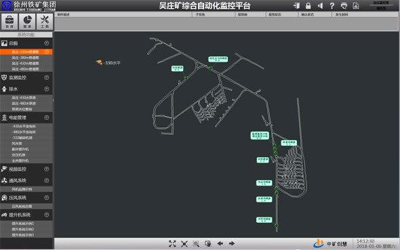Expand the 电能管理 section circle toggle
Screen dimensions: 400x250
pos(46,117)
